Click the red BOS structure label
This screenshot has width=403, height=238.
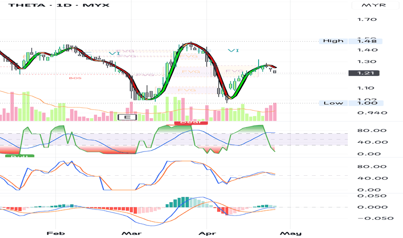point(75,78)
